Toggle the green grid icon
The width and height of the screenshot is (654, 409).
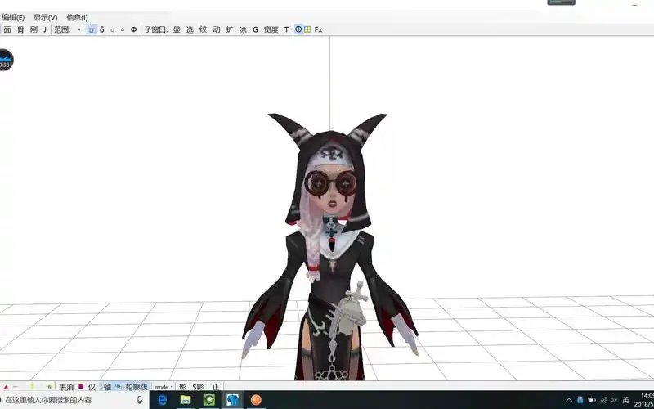[x=307, y=29]
